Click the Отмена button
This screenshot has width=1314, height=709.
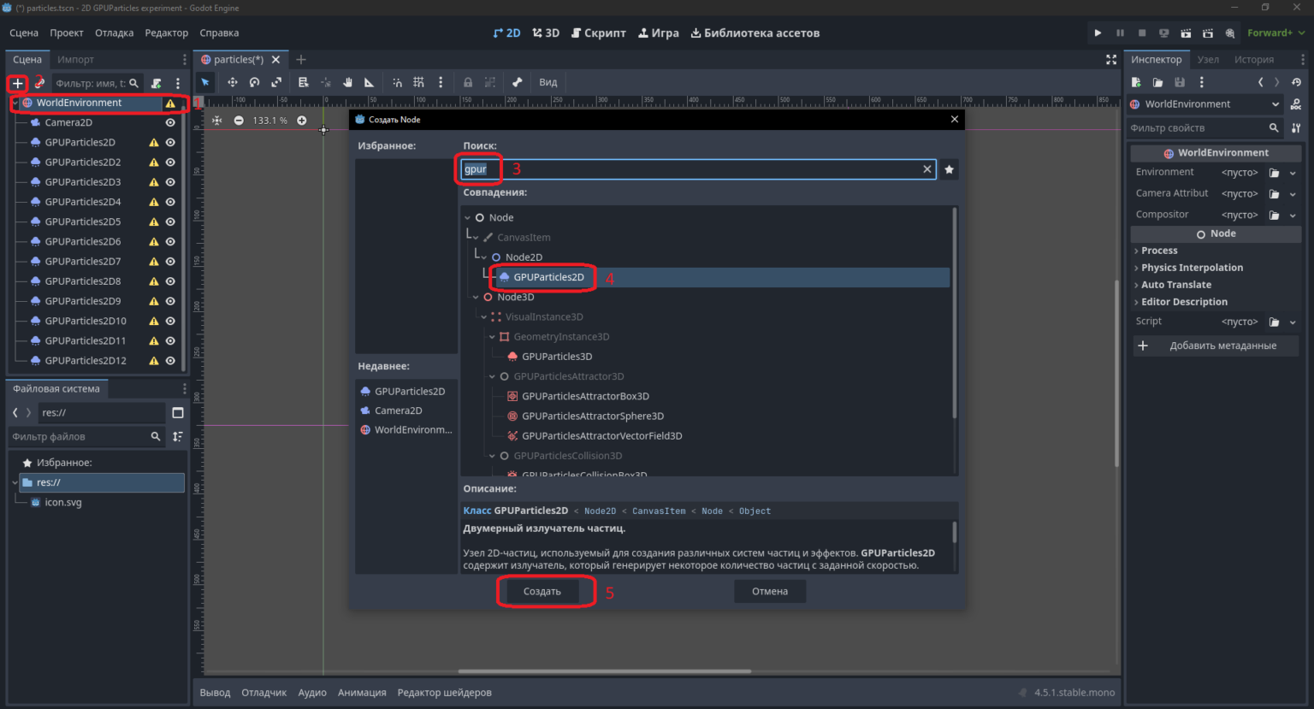[770, 591]
